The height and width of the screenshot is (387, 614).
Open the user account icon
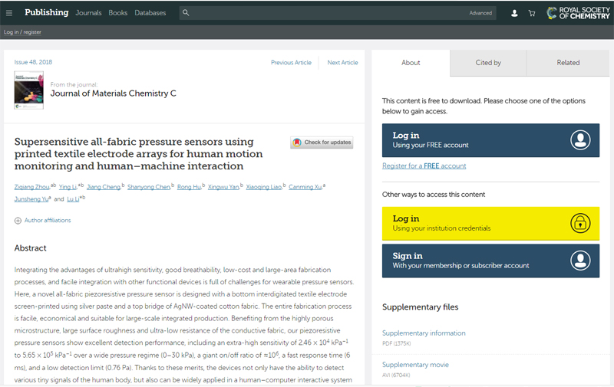[514, 13]
